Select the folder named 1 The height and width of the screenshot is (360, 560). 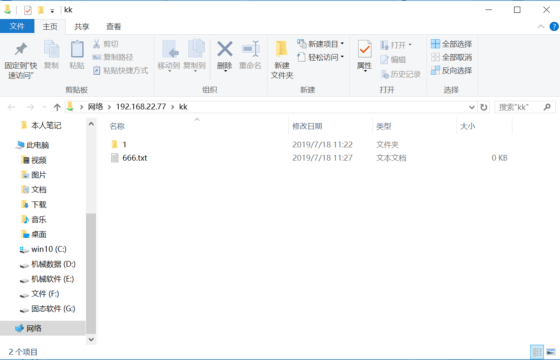tap(124, 144)
